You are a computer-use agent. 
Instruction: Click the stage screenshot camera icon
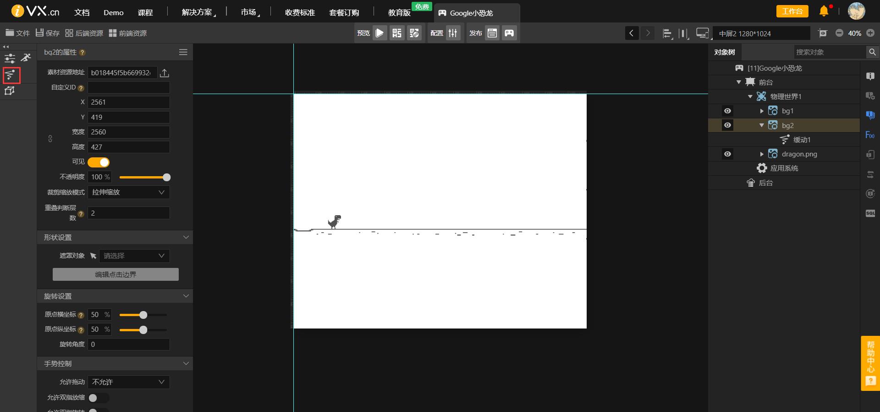[823, 33]
